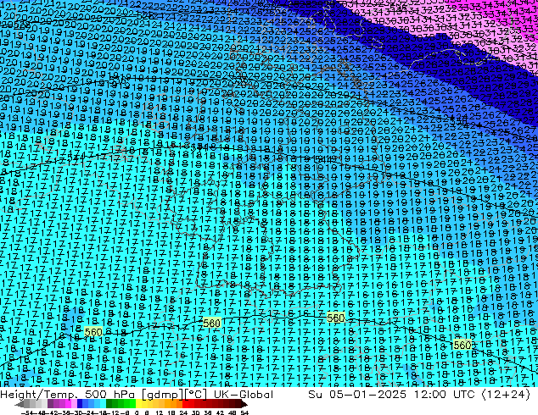This screenshot has height=415, width=538.
Task: Click the "500 hPa" pressure level label
Action: pyautogui.click(x=109, y=395)
